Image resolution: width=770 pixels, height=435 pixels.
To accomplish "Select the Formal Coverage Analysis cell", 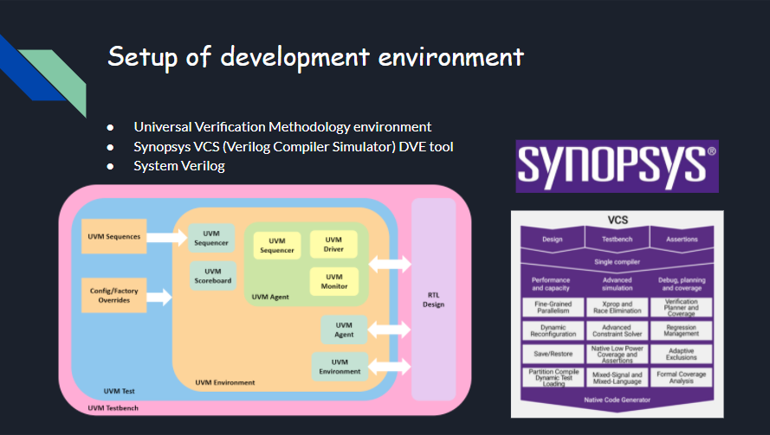I will [x=681, y=377].
